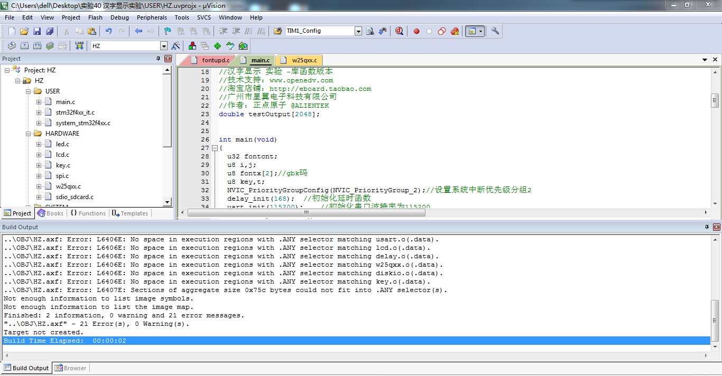Viewport: 722px width, 376px height.
Task: Open the HZ target selection dropdown
Action: coord(163,46)
